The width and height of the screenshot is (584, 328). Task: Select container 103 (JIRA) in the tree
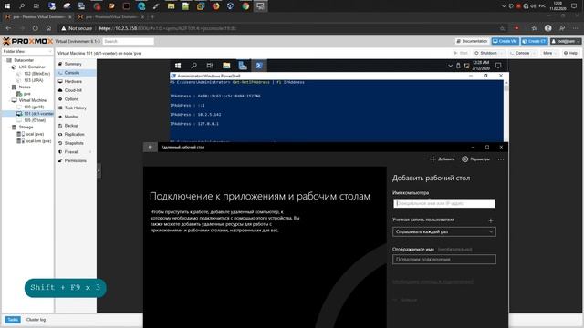(34, 80)
